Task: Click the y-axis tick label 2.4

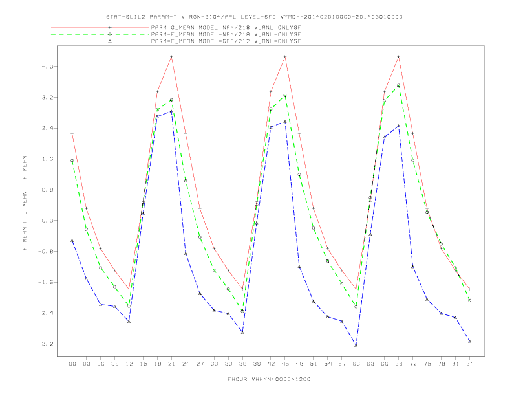Action: click(x=48, y=128)
